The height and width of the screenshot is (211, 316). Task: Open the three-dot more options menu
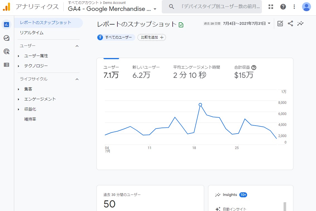click(x=294, y=7)
